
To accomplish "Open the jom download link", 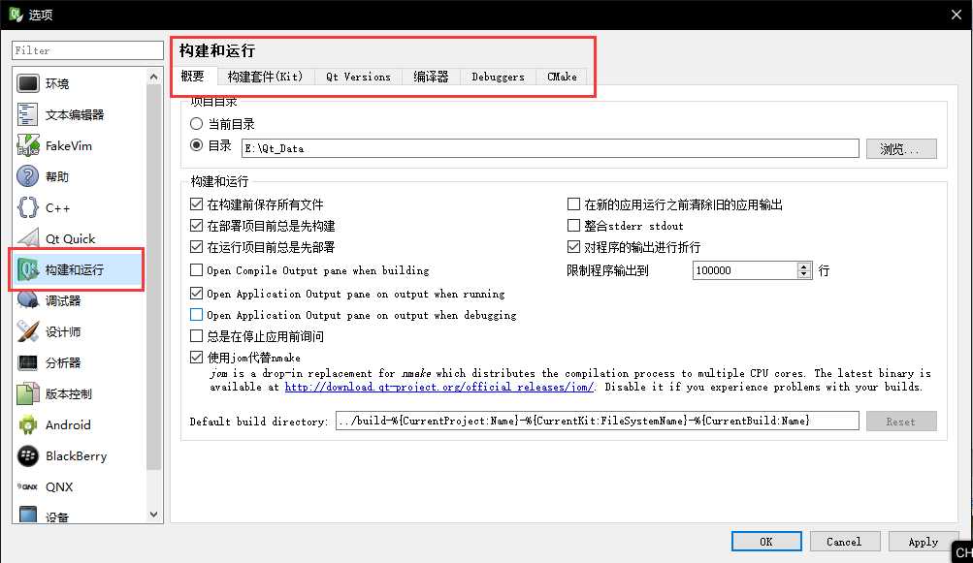I will (438, 387).
